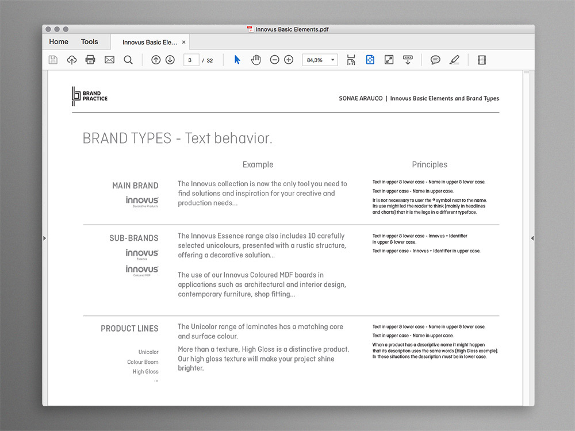Image resolution: width=575 pixels, height=431 pixels.
Task: Go to next page arrow
Action: point(170,60)
